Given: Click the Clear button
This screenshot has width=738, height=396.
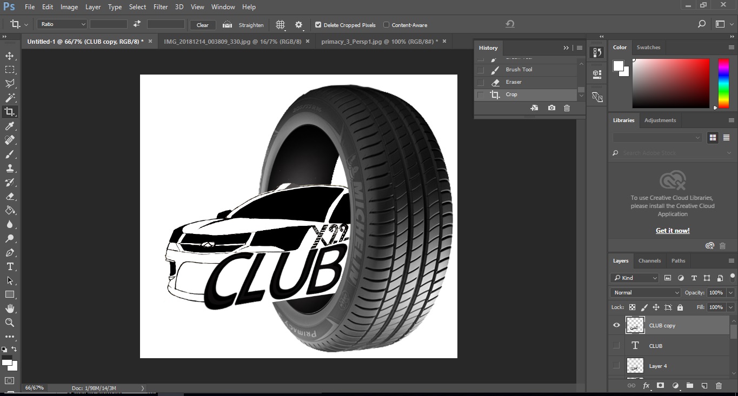Looking at the screenshot, I should pyautogui.click(x=203, y=25).
